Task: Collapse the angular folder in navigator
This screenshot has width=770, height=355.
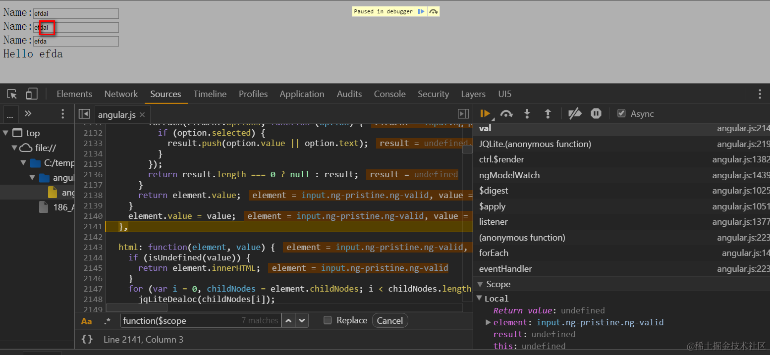Action: coord(32,177)
